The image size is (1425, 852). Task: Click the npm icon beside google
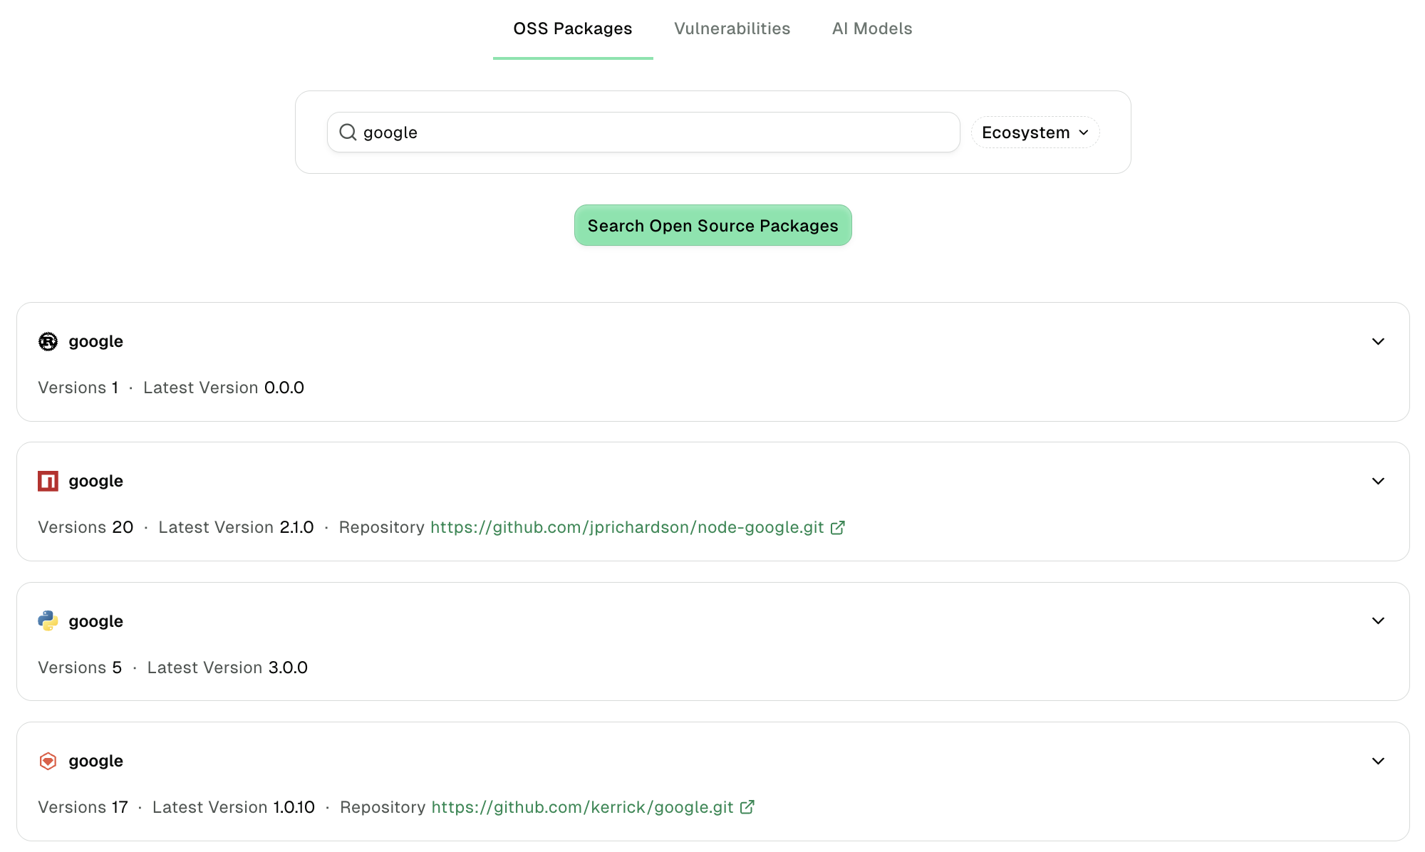[48, 481]
